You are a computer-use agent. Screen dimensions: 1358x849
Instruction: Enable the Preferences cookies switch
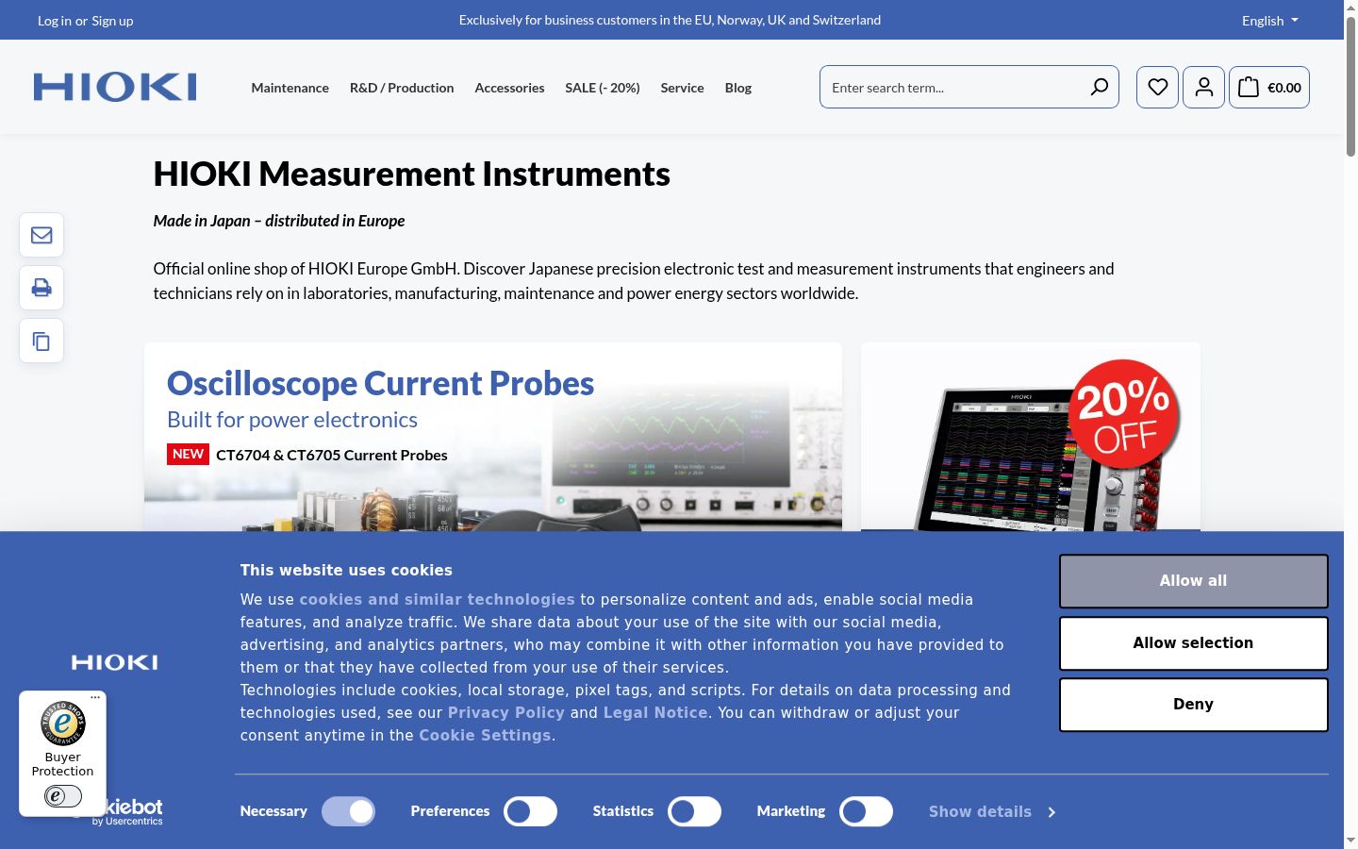pos(530,811)
